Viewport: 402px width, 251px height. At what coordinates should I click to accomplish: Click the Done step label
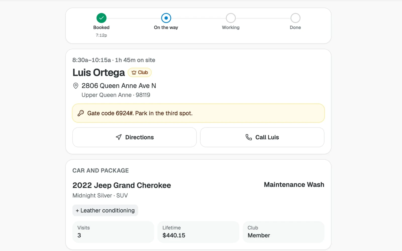pyautogui.click(x=295, y=27)
